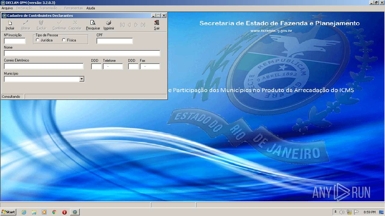Open the Arquivo menu
The image size is (385, 216).
[x=7, y=8]
